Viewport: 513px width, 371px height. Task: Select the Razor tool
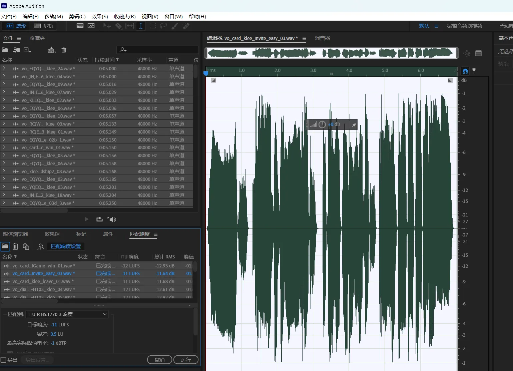(x=118, y=26)
